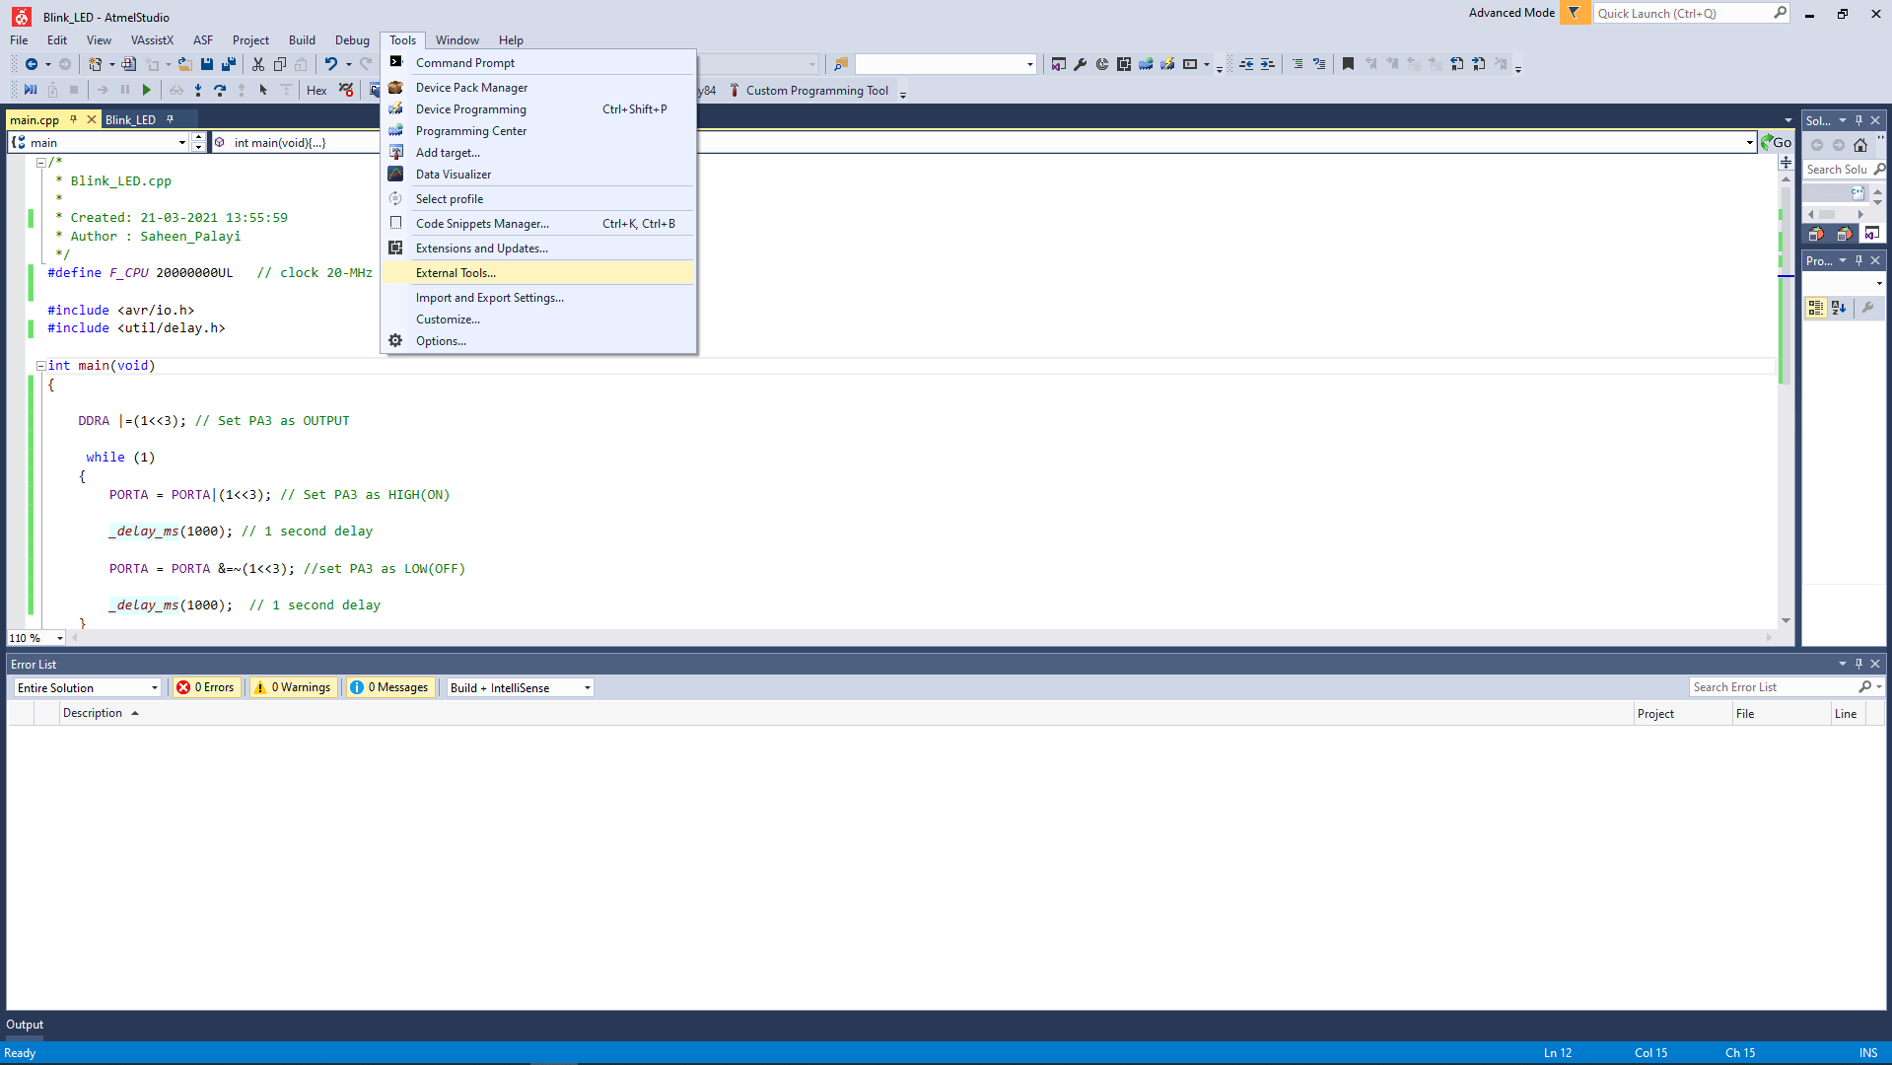Click the Quick Launch search box
This screenshot has height=1065, width=1892.
(x=1682, y=14)
